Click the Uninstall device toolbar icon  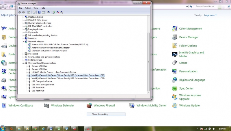[58, 12]
